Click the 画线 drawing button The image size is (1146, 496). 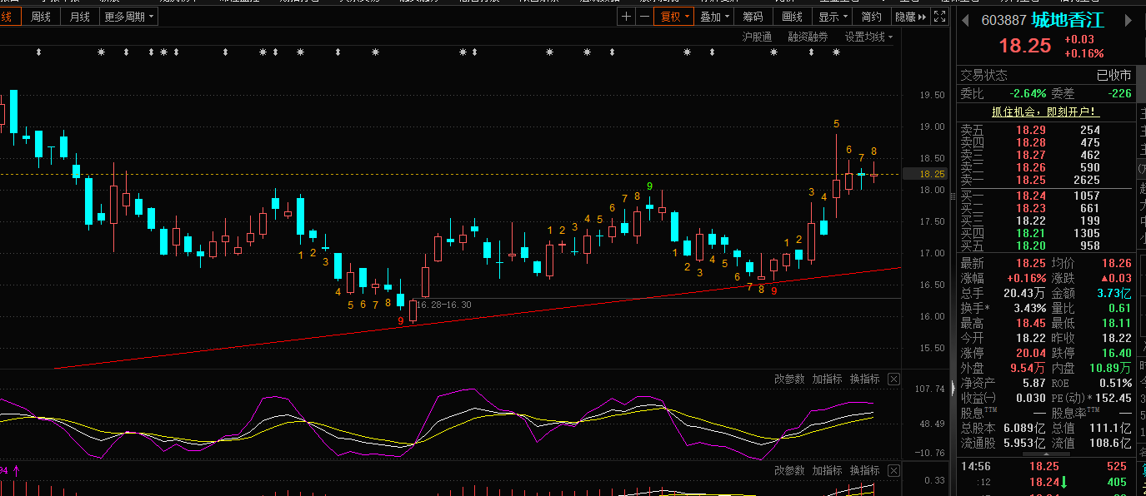pos(792,17)
